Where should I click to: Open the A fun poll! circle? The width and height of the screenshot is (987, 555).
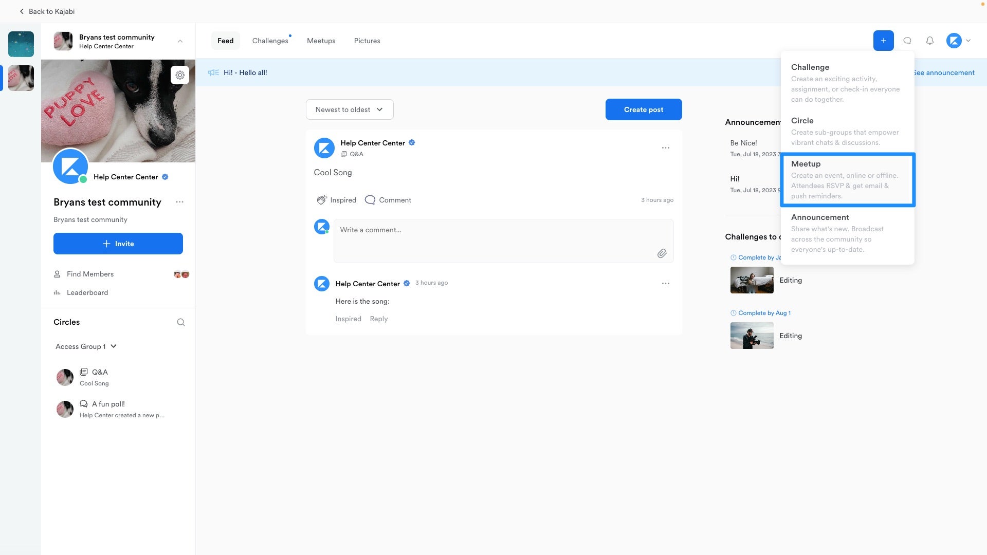[118, 409]
